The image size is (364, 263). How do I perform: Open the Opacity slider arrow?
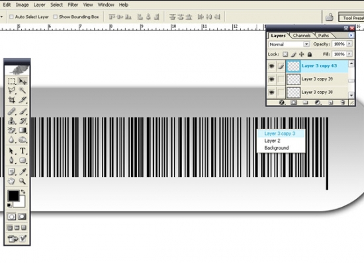(x=349, y=44)
